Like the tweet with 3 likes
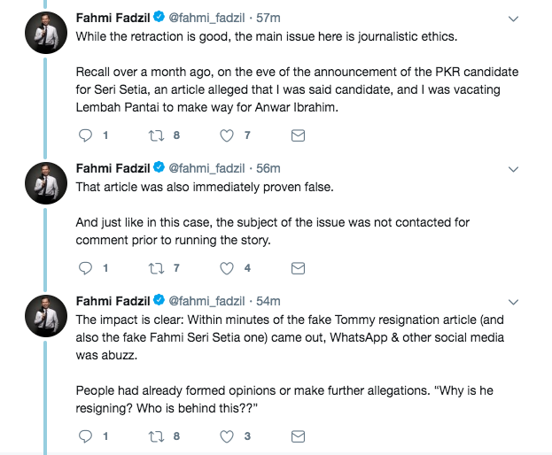 point(227,436)
